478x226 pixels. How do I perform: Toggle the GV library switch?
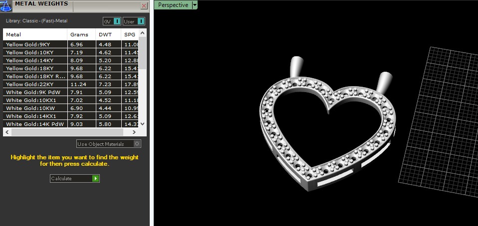point(112,21)
